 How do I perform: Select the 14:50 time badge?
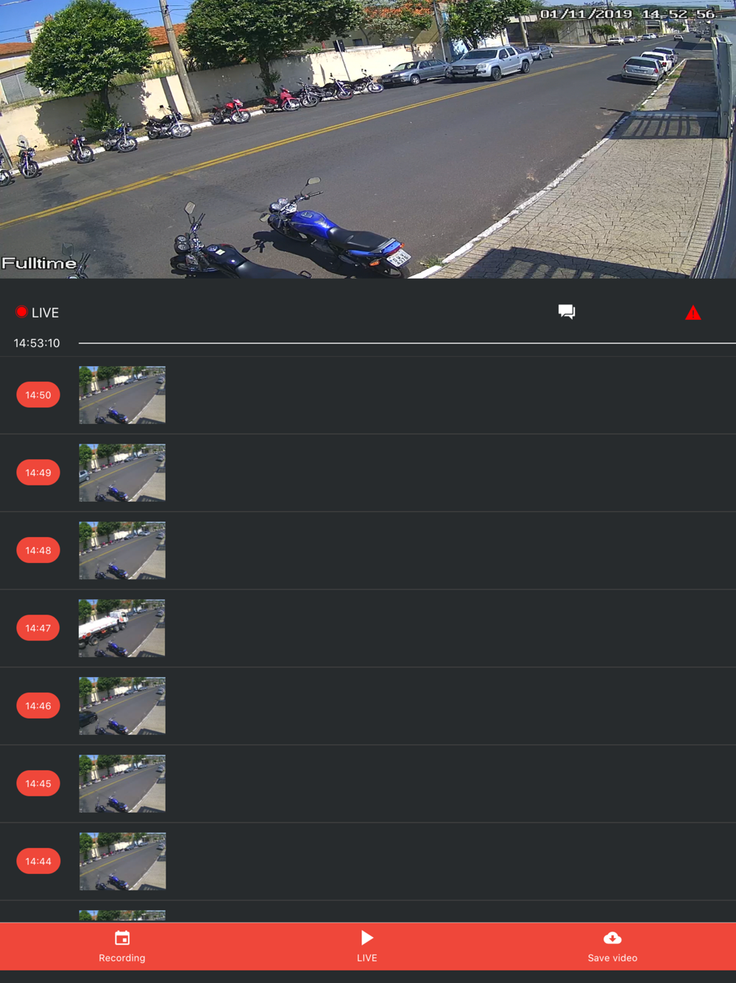(x=38, y=395)
